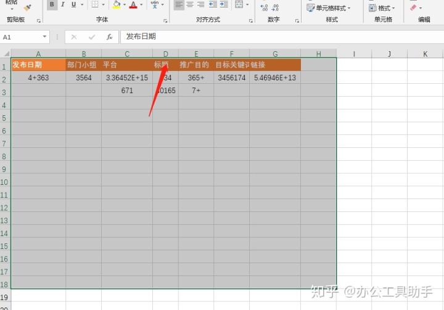Select column A header
This screenshot has width=444, height=310.
[x=38, y=54]
